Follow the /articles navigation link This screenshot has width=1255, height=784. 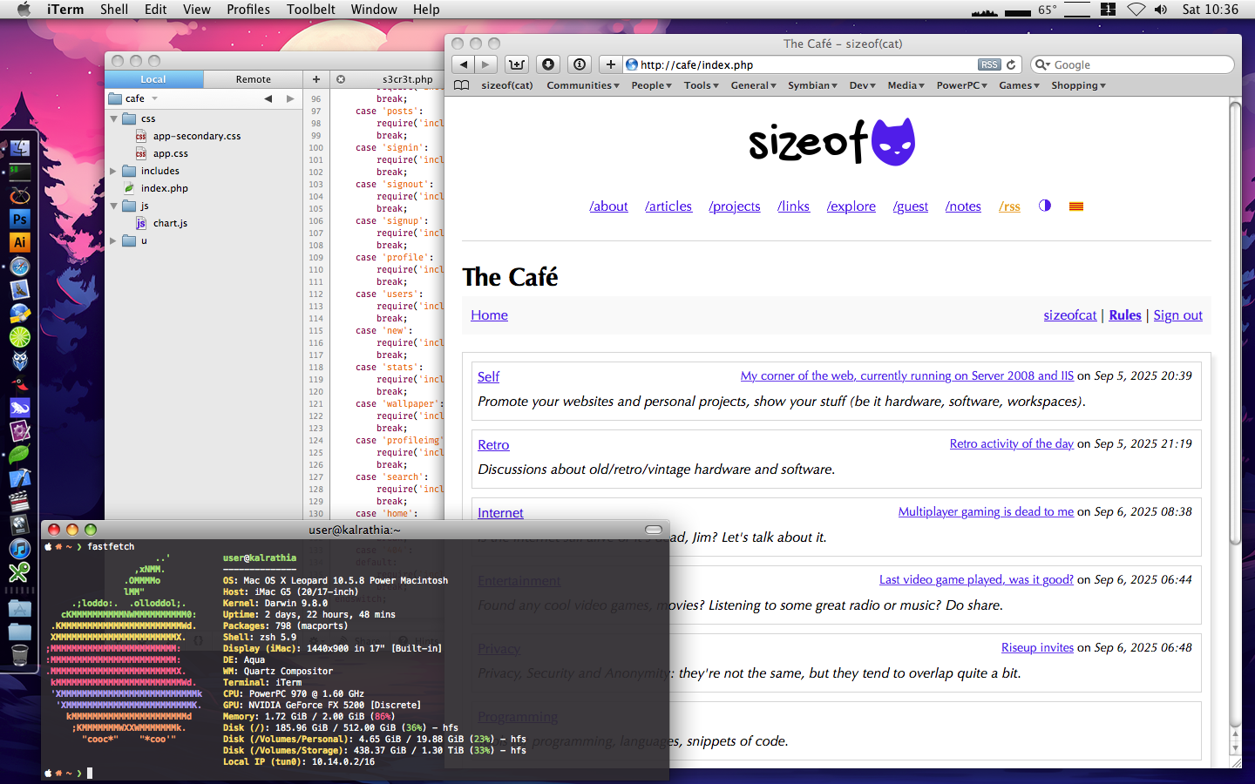[x=668, y=206]
